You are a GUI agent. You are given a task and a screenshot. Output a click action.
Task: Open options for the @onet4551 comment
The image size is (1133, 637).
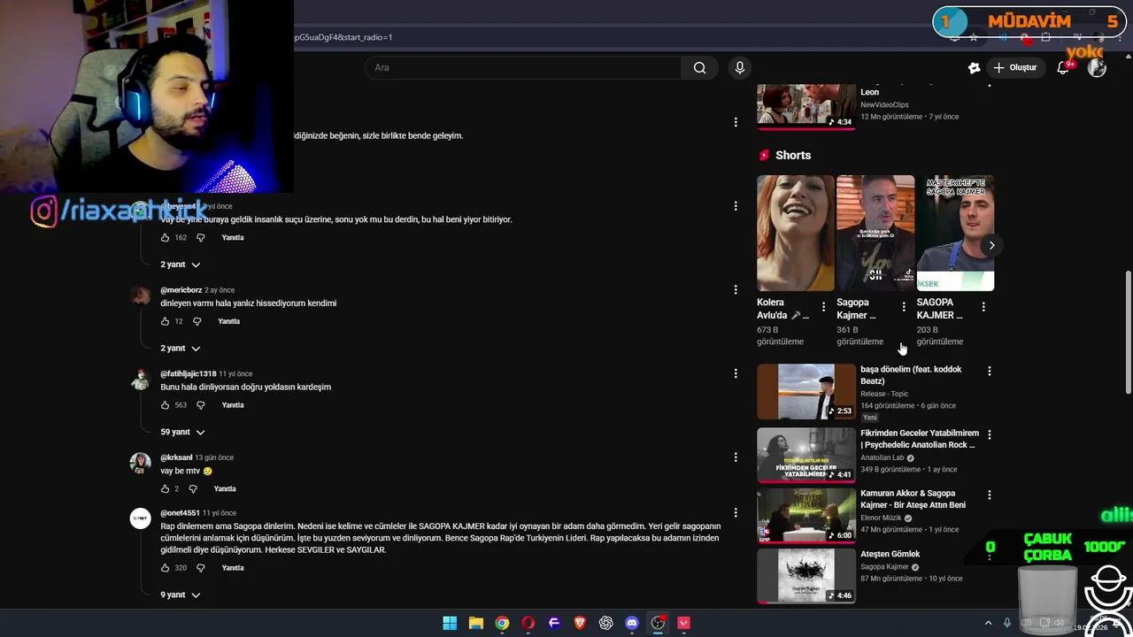pyautogui.click(x=735, y=512)
